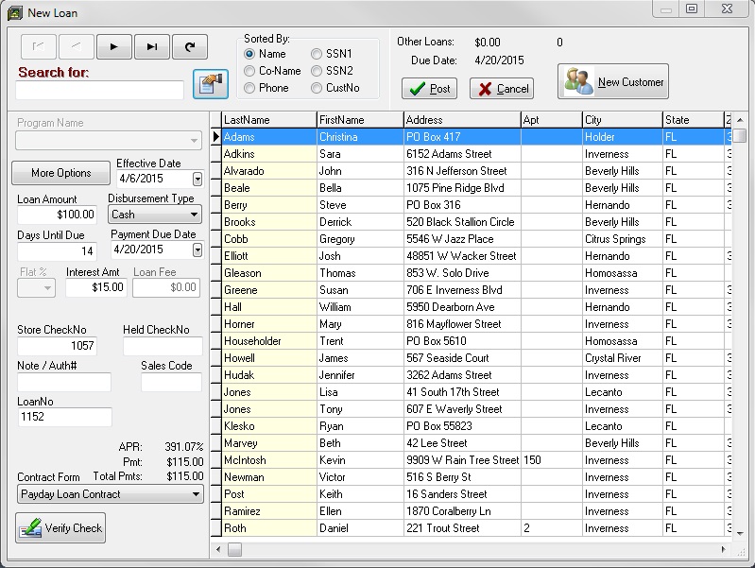Refresh the customer list
This screenshot has width=755, height=568.
click(x=190, y=46)
